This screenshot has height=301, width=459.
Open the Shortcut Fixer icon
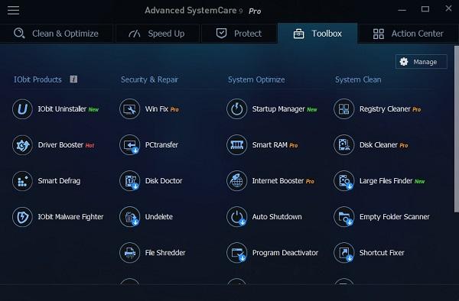[344, 253]
